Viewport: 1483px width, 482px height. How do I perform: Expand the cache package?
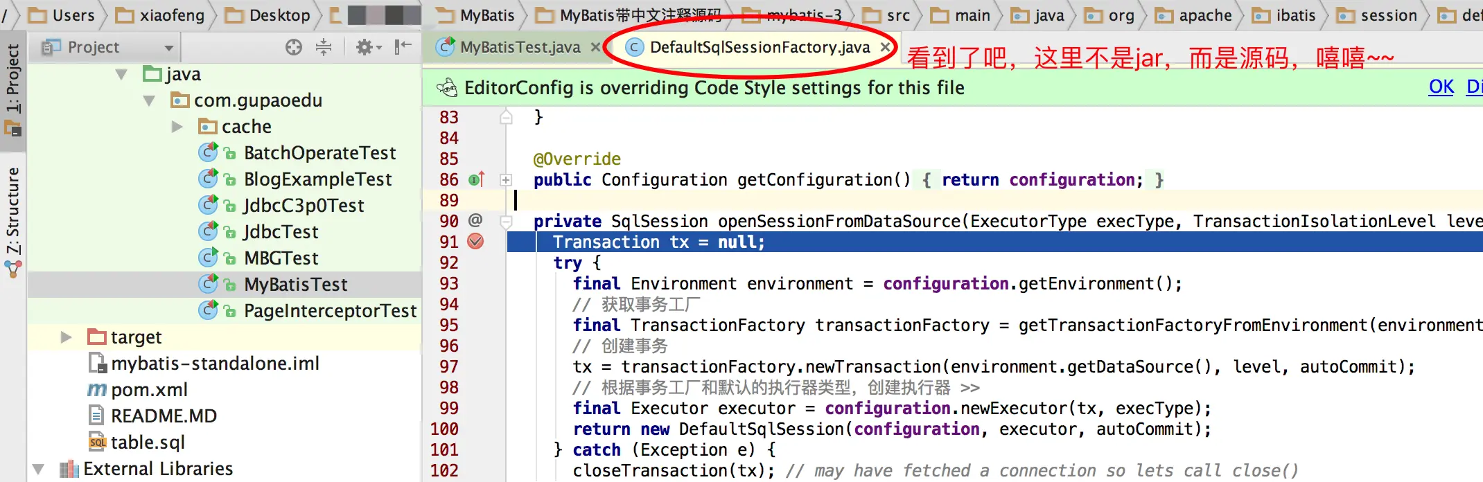(177, 127)
